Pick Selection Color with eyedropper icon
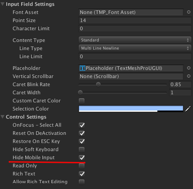 click(x=188, y=109)
